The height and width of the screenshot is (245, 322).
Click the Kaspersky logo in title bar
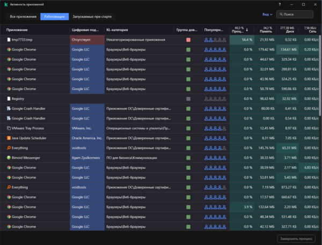[5, 4]
